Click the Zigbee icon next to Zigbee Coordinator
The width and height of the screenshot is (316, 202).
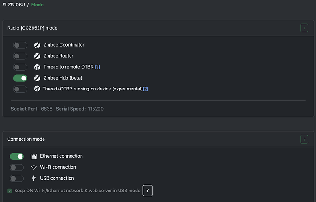[37, 45]
